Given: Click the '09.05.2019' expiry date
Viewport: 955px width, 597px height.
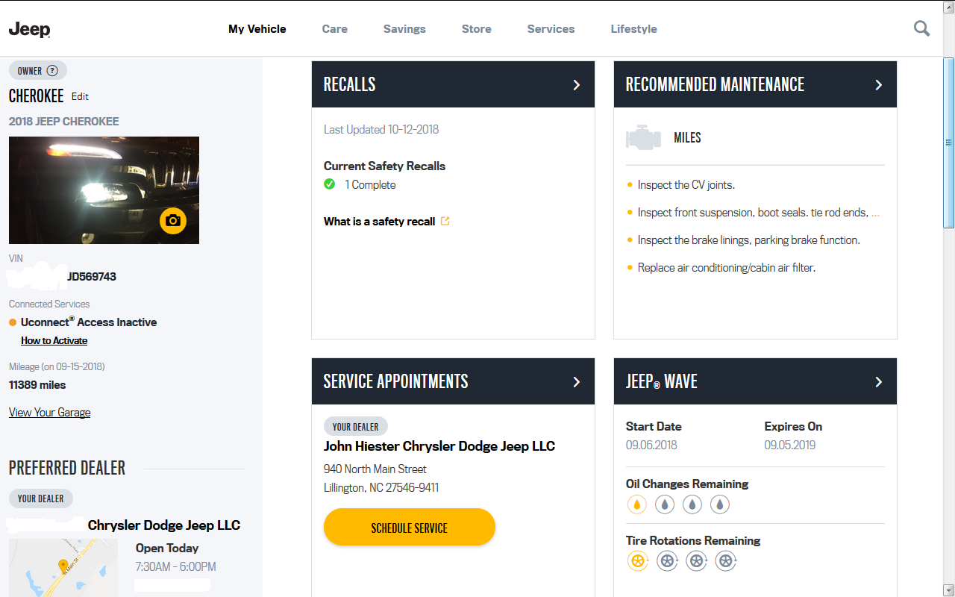Looking at the screenshot, I should [x=790, y=445].
